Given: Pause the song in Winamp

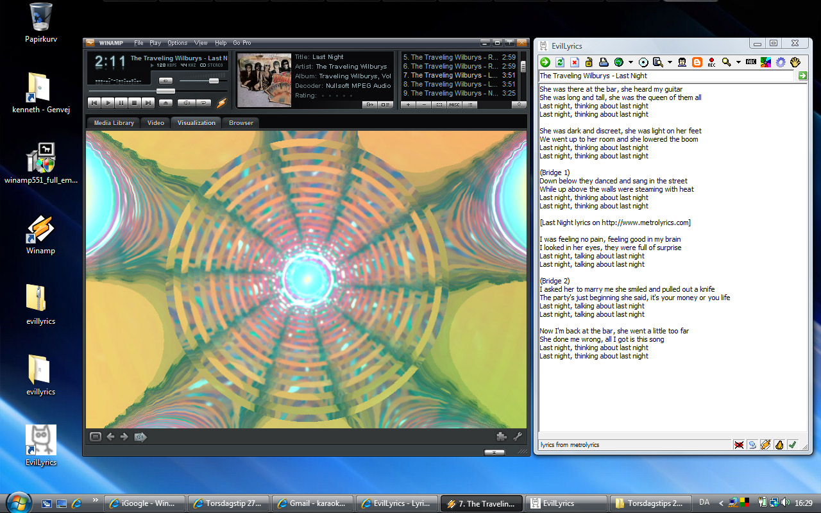Looking at the screenshot, I should 121,103.
